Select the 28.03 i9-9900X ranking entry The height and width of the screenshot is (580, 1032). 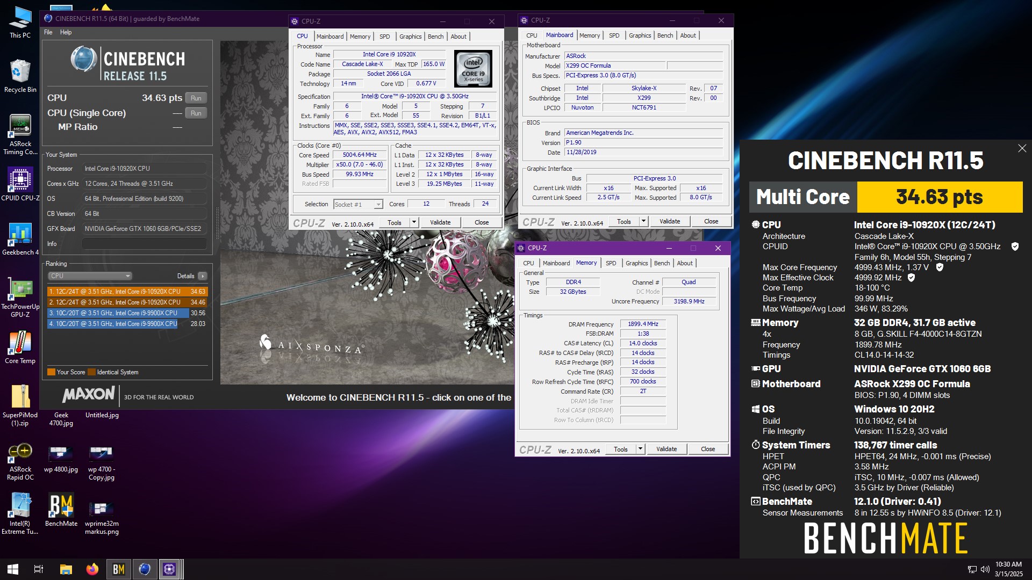coord(127,324)
